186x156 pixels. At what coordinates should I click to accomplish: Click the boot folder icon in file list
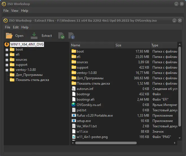pyautogui.click(x=74, y=51)
